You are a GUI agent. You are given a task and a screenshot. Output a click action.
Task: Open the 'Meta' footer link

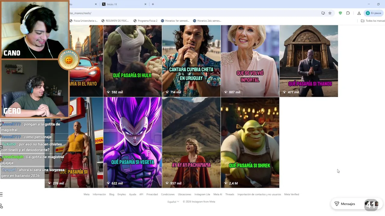pyautogui.click(x=86, y=194)
